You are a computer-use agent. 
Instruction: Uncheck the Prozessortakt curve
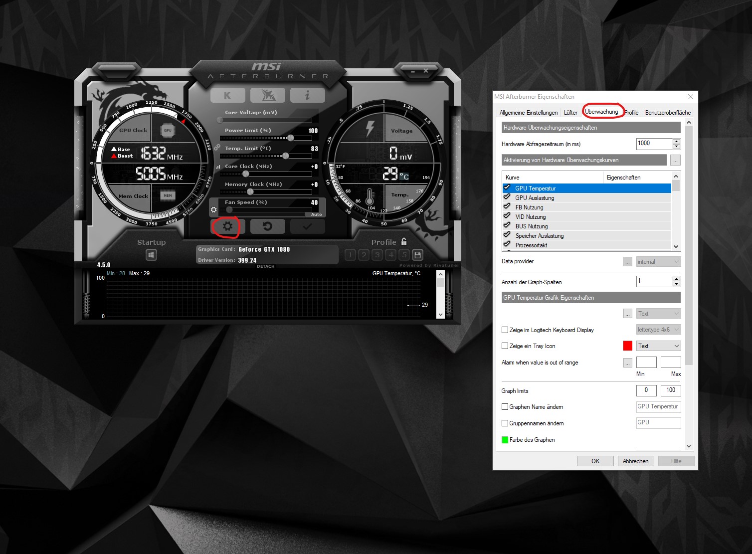pos(507,245)
